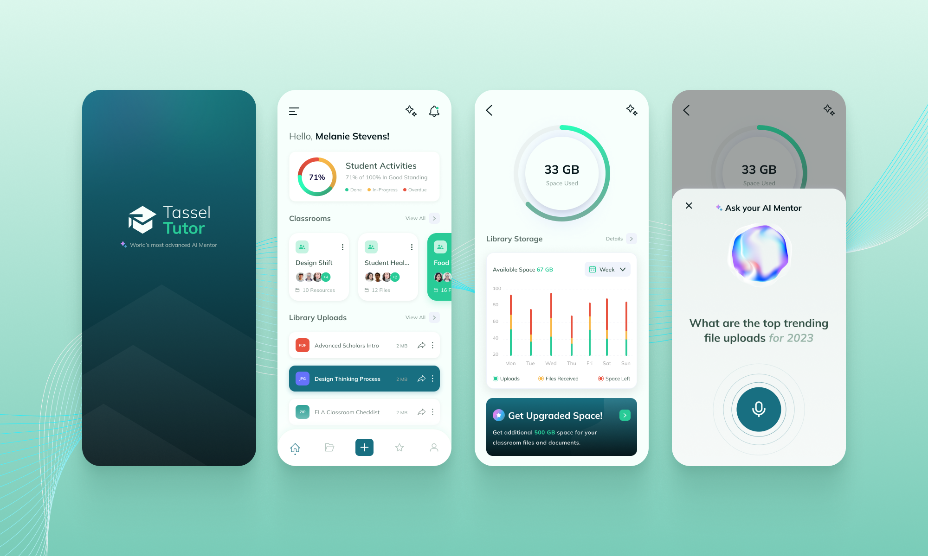
Task: Expand View All under Classrooms section
Action: pyautogui.click(x=435, y=218)
